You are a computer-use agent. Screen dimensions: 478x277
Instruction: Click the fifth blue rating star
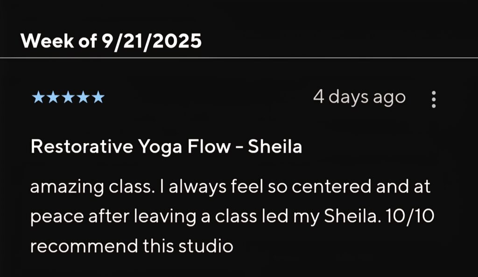point(98,97)
